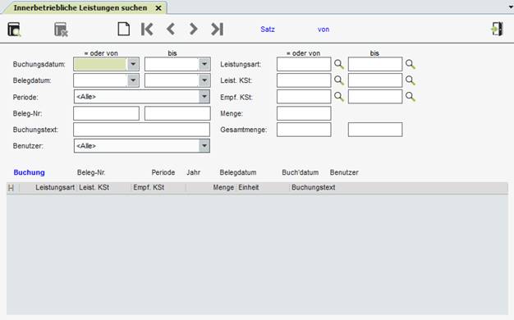Go to the previous record
The height and width of the screenshot is (320, 514).
pos(171,30)
